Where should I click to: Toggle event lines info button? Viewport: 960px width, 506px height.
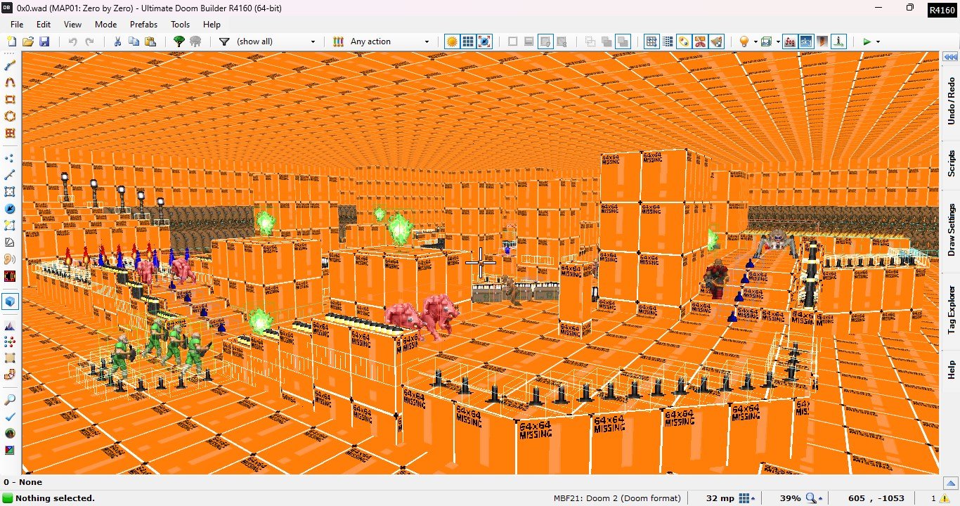tap(838, 41)
